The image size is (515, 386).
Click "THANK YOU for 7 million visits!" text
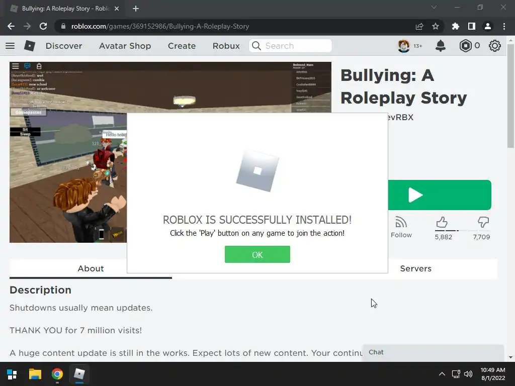pyautogui.click(x=75, y=330)
